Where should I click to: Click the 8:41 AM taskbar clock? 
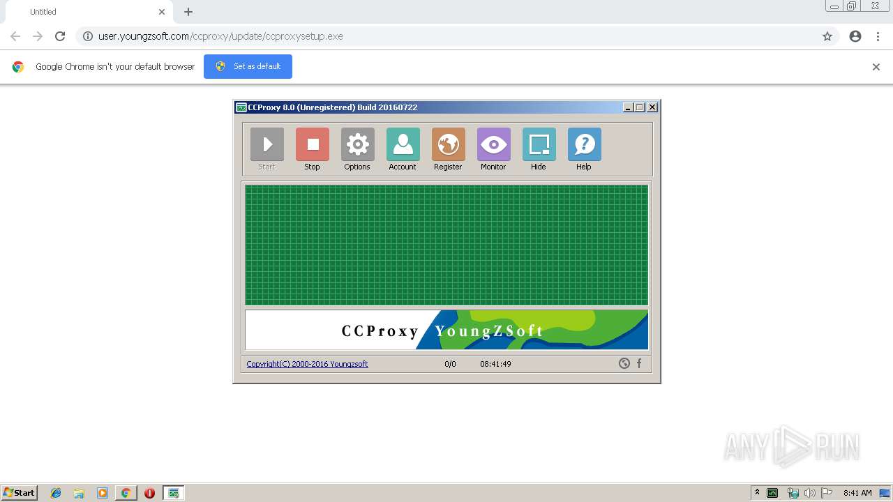[857, 493]
